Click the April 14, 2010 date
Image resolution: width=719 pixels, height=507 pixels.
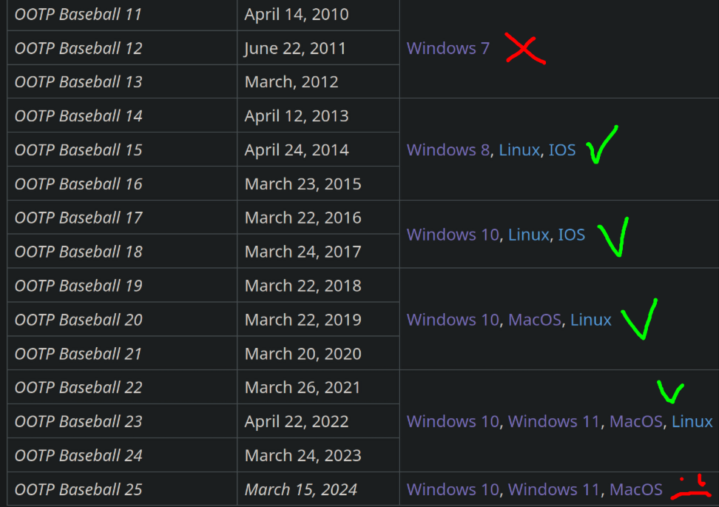pos(297,15)
